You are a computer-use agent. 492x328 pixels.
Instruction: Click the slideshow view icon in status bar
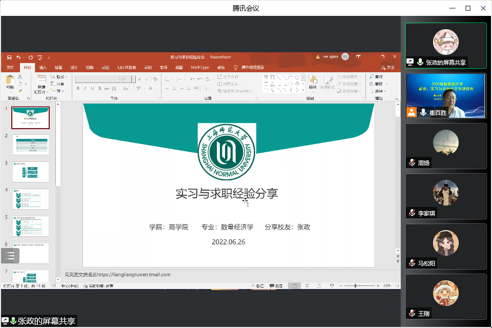point(332,285)
